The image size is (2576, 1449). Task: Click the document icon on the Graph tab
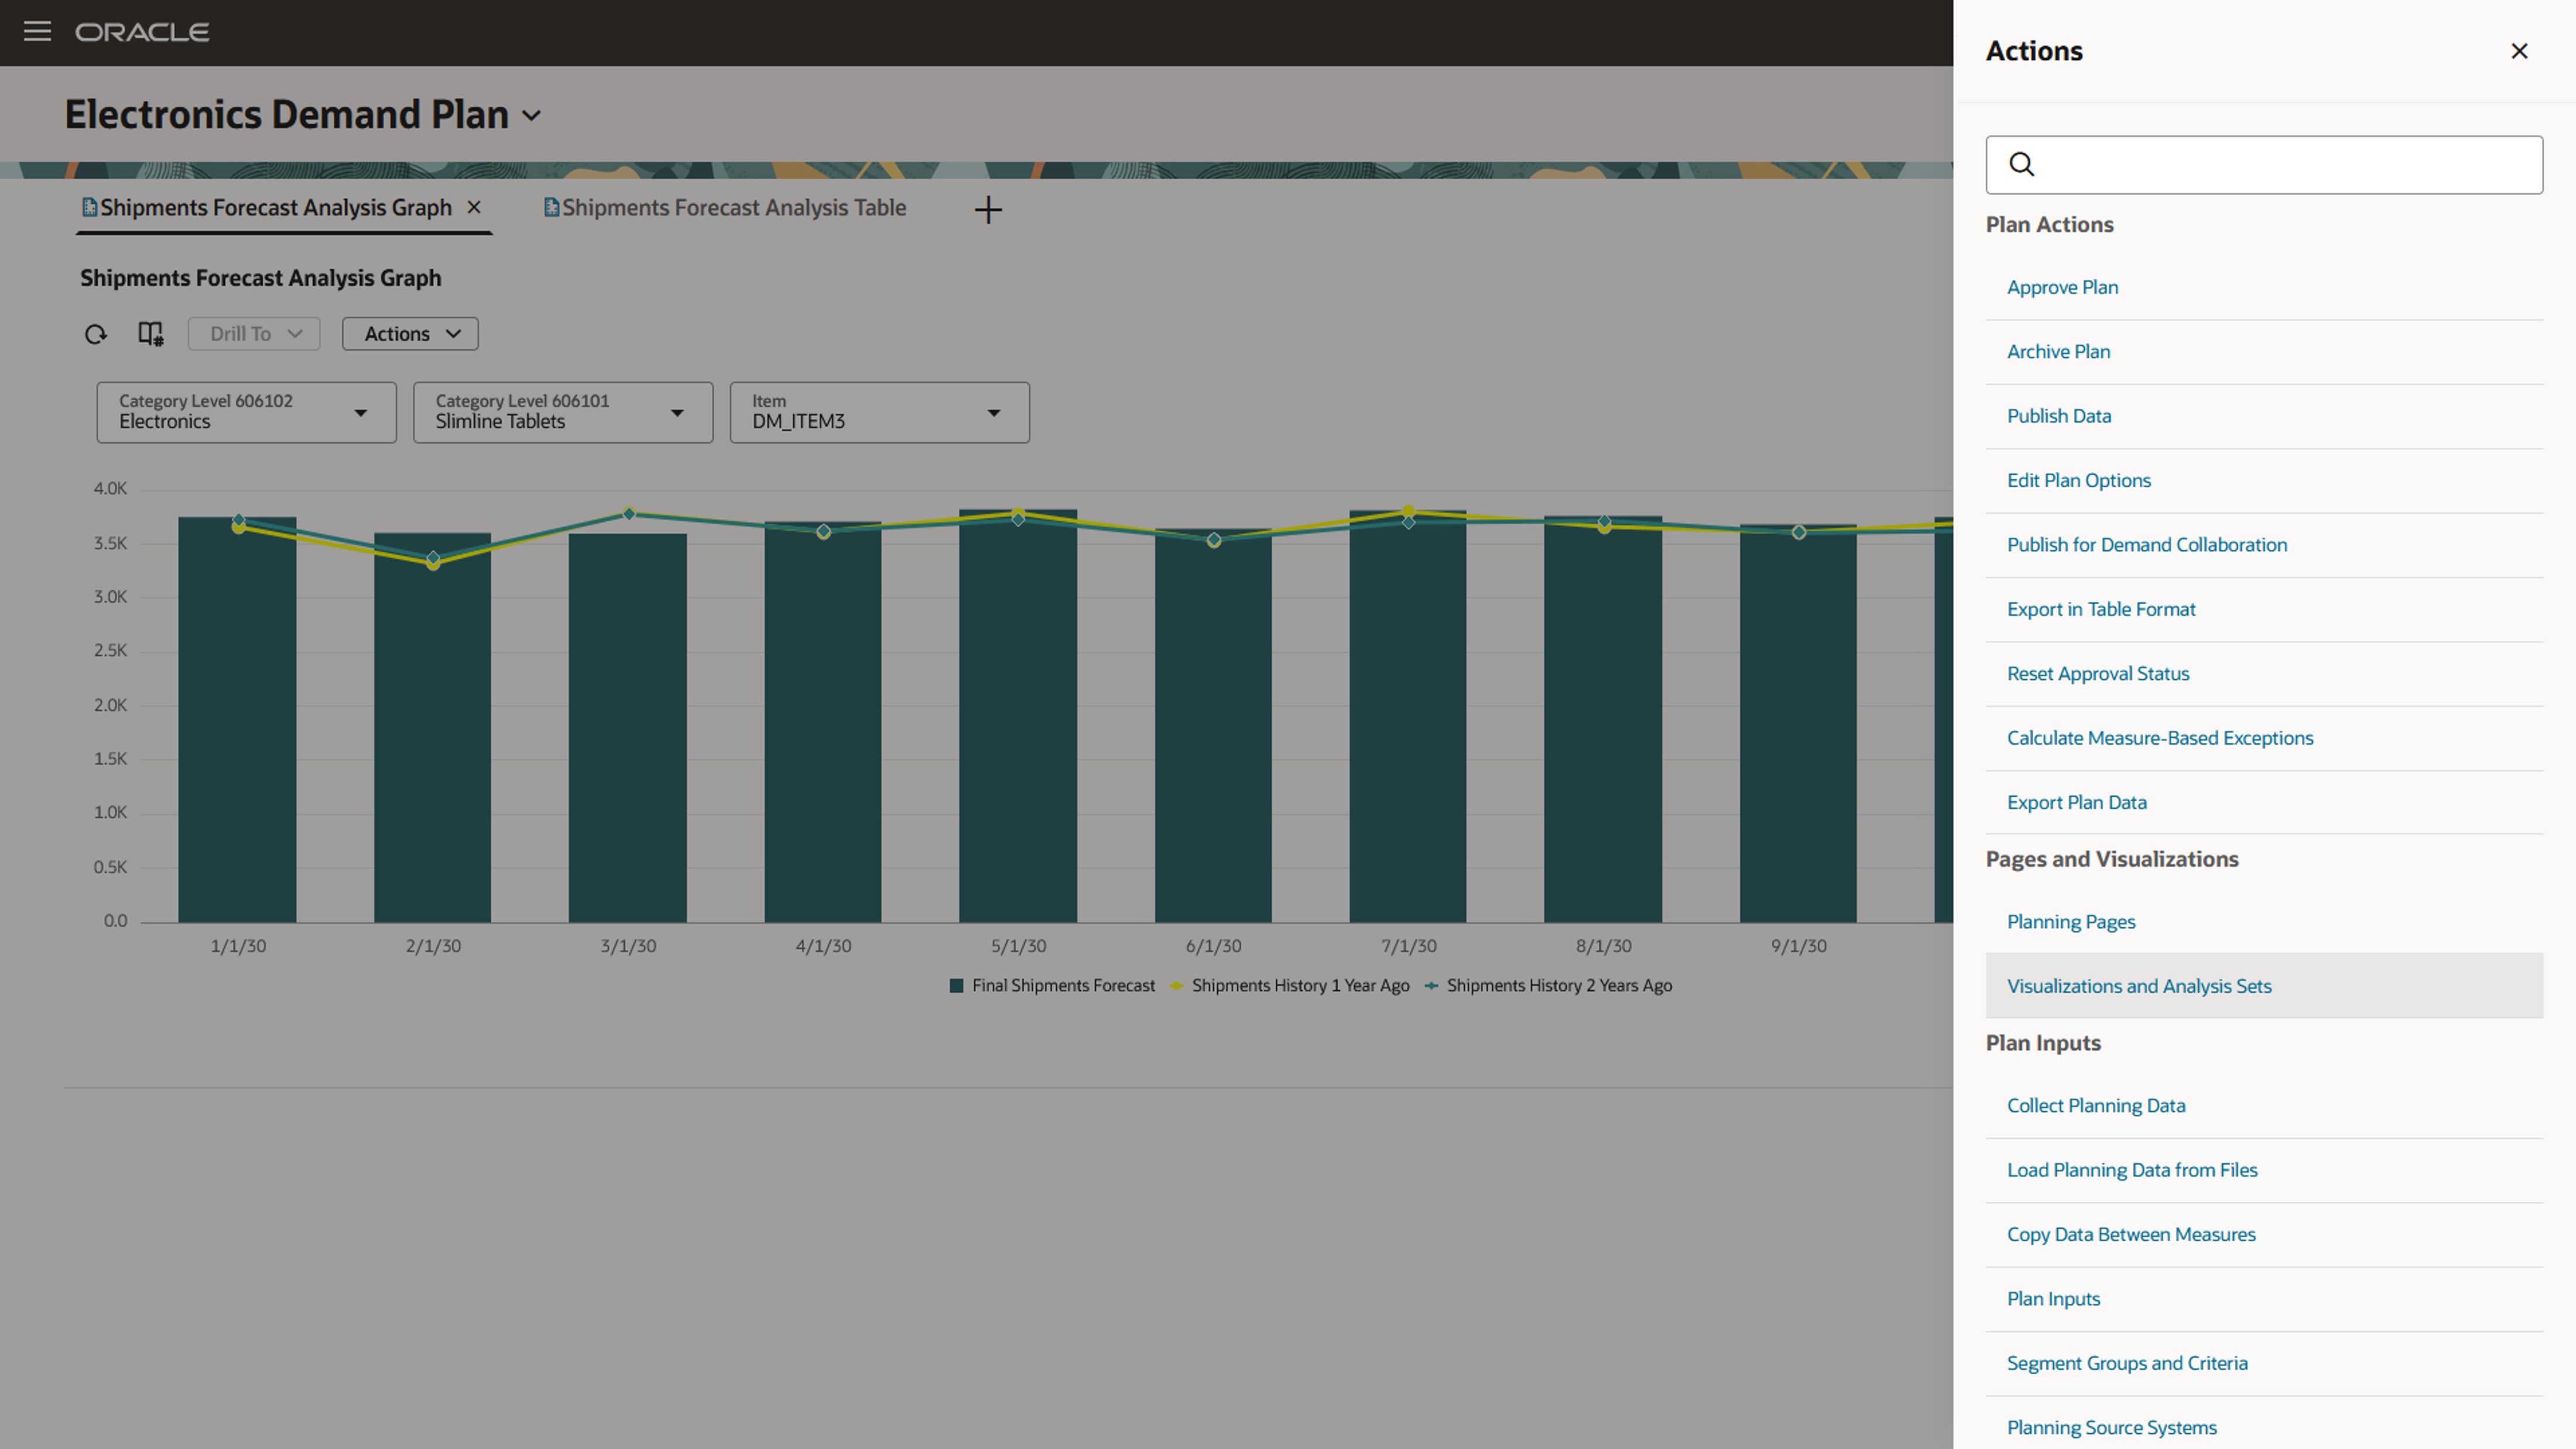[89, 207]
